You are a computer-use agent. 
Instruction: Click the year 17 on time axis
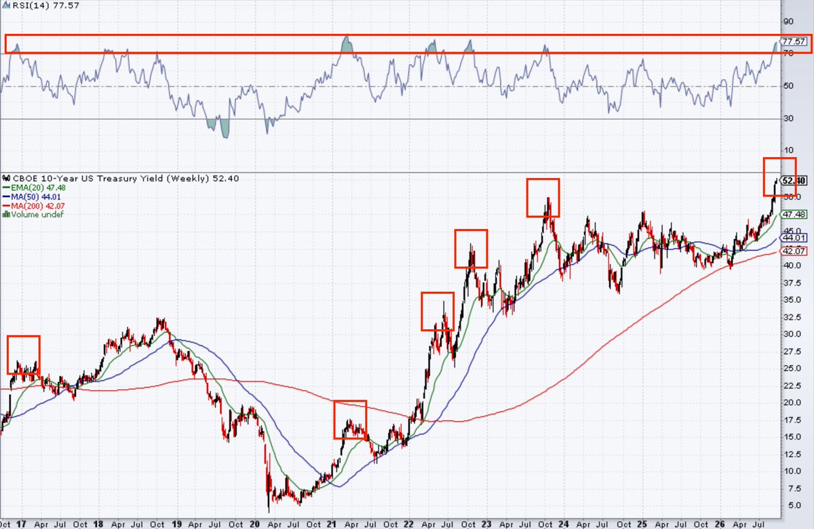coord(20,524)
